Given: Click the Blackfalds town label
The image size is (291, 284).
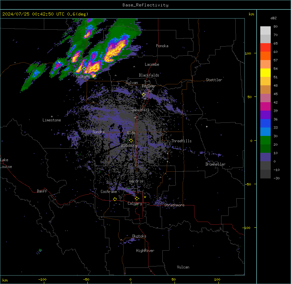Looking at the screenshot, I should tap(149, 75).
